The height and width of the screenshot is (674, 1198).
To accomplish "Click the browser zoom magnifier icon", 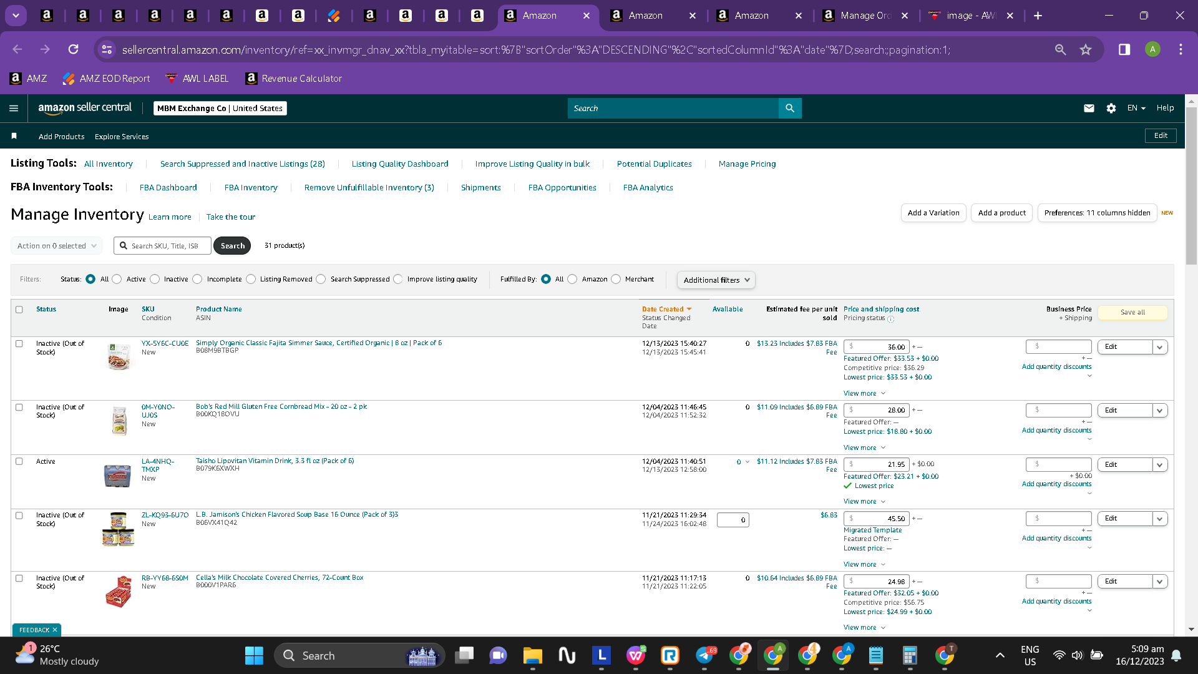I will [1060, 49].
